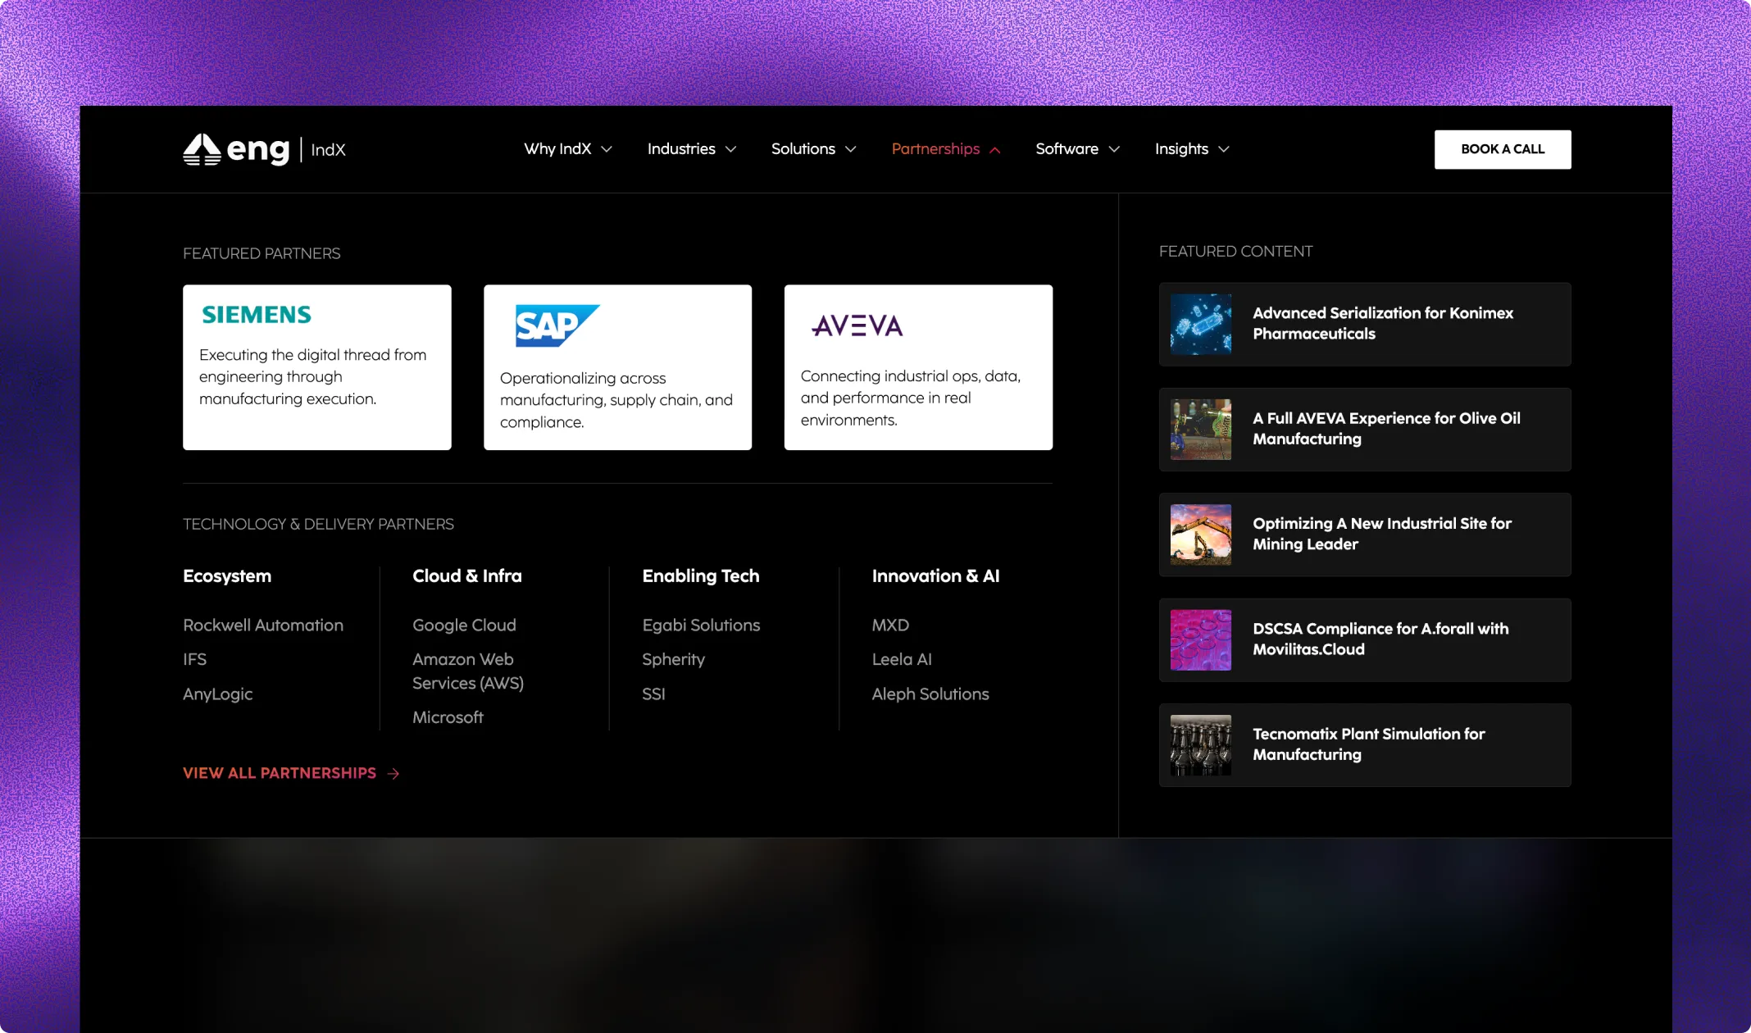Screen dimensions: 1751x1033
Task: Click the arrow icon beside View All Partnerships
Action: coord(393,773)
